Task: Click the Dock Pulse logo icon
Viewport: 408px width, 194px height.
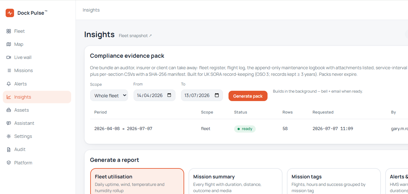Action: click(10, 13)
